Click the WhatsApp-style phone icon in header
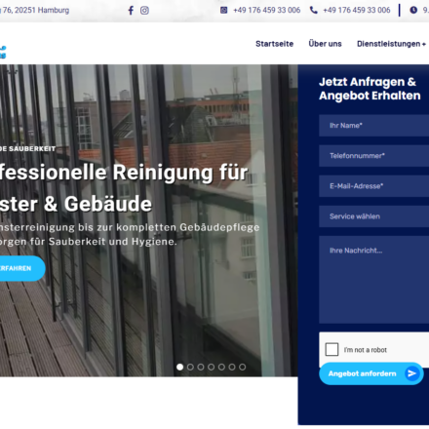Viewport: 429px width, 429px height. (224, 10)
